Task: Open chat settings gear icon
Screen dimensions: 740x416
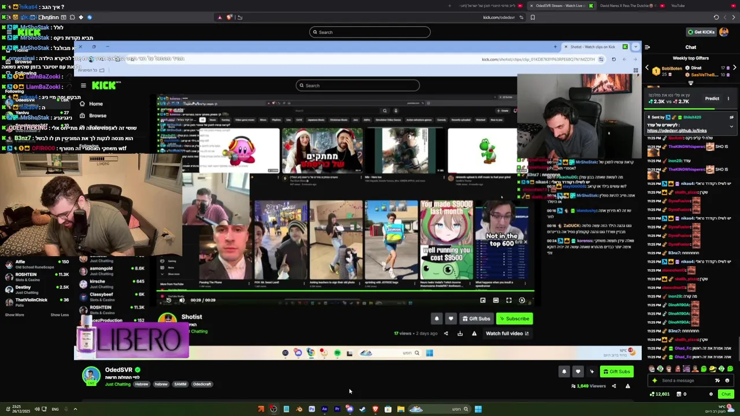Action: click(x=711, y=394)
